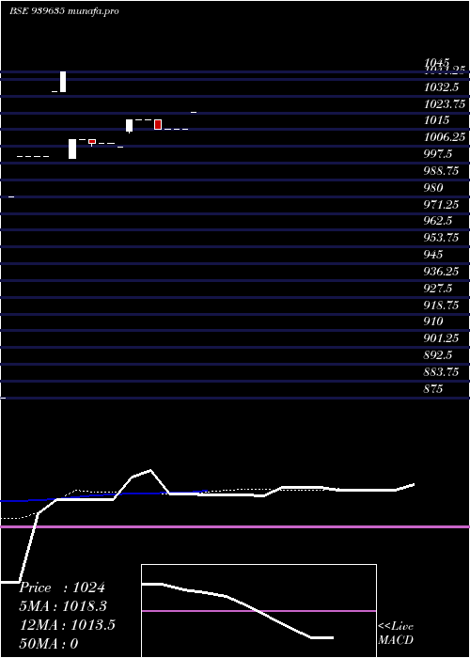This screenshot has width=470, height=658.
Task: Click the '<<Live MACD' label
Action: pyautogui.click(x=396, y=634)
